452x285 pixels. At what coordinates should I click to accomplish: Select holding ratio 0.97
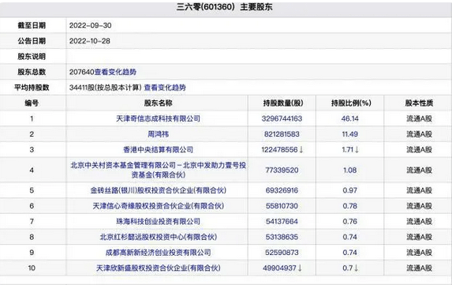pos(349,190)
